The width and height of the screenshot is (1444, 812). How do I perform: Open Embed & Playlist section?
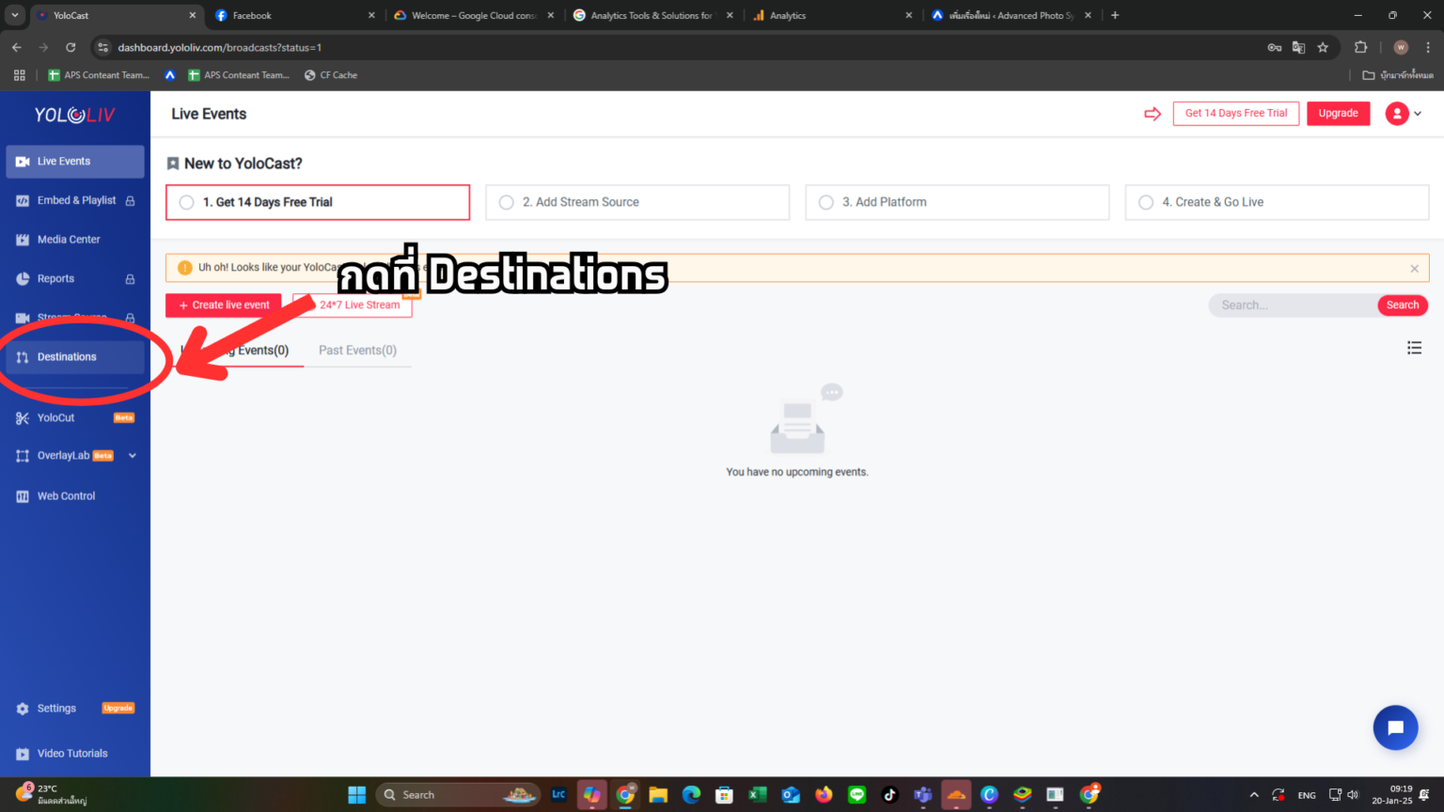pos(74,200)
